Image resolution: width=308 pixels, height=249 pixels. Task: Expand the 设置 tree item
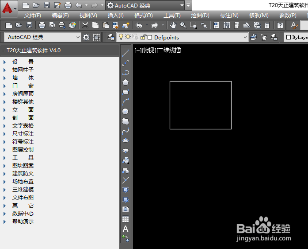tap(4, 62)
